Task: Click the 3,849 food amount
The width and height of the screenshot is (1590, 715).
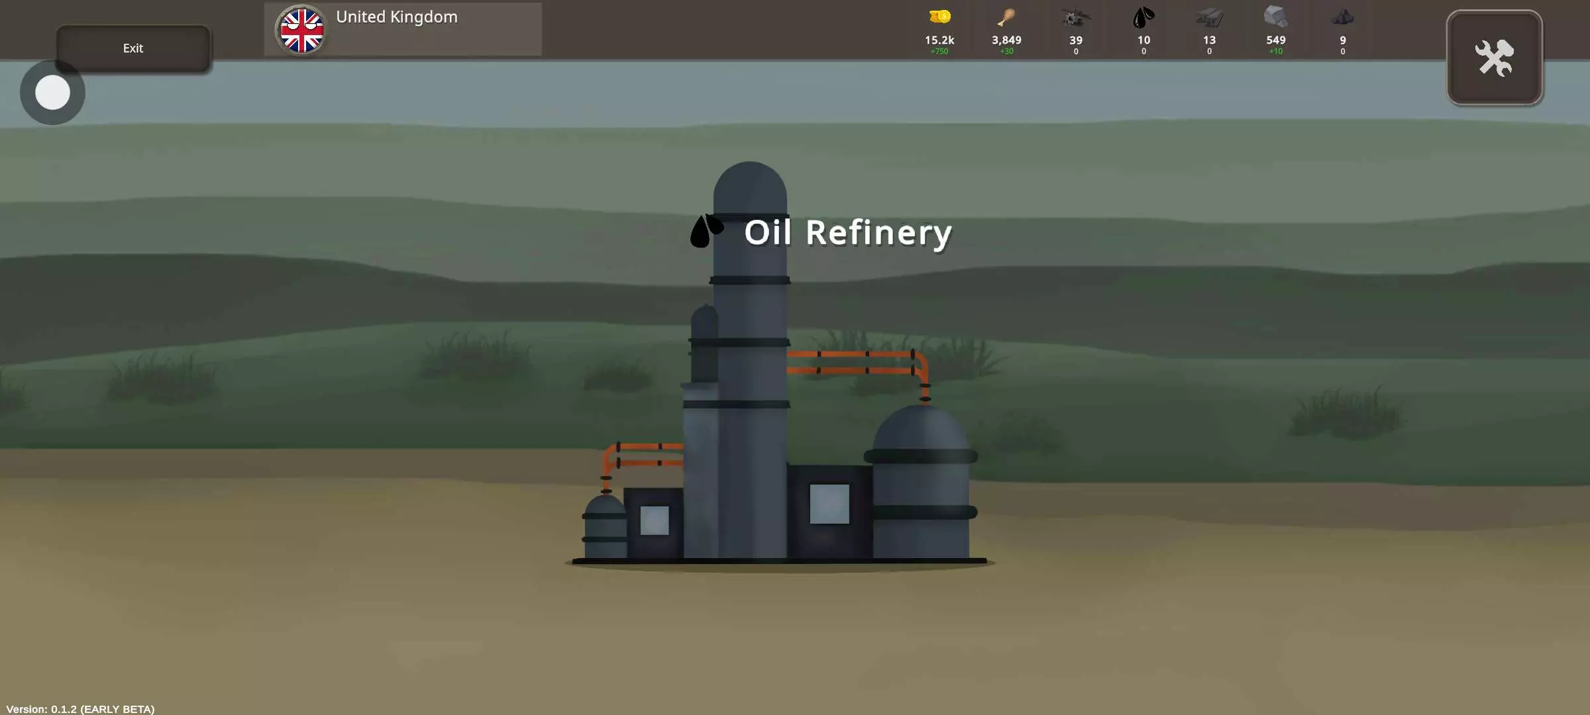Action: (1006, 40)
